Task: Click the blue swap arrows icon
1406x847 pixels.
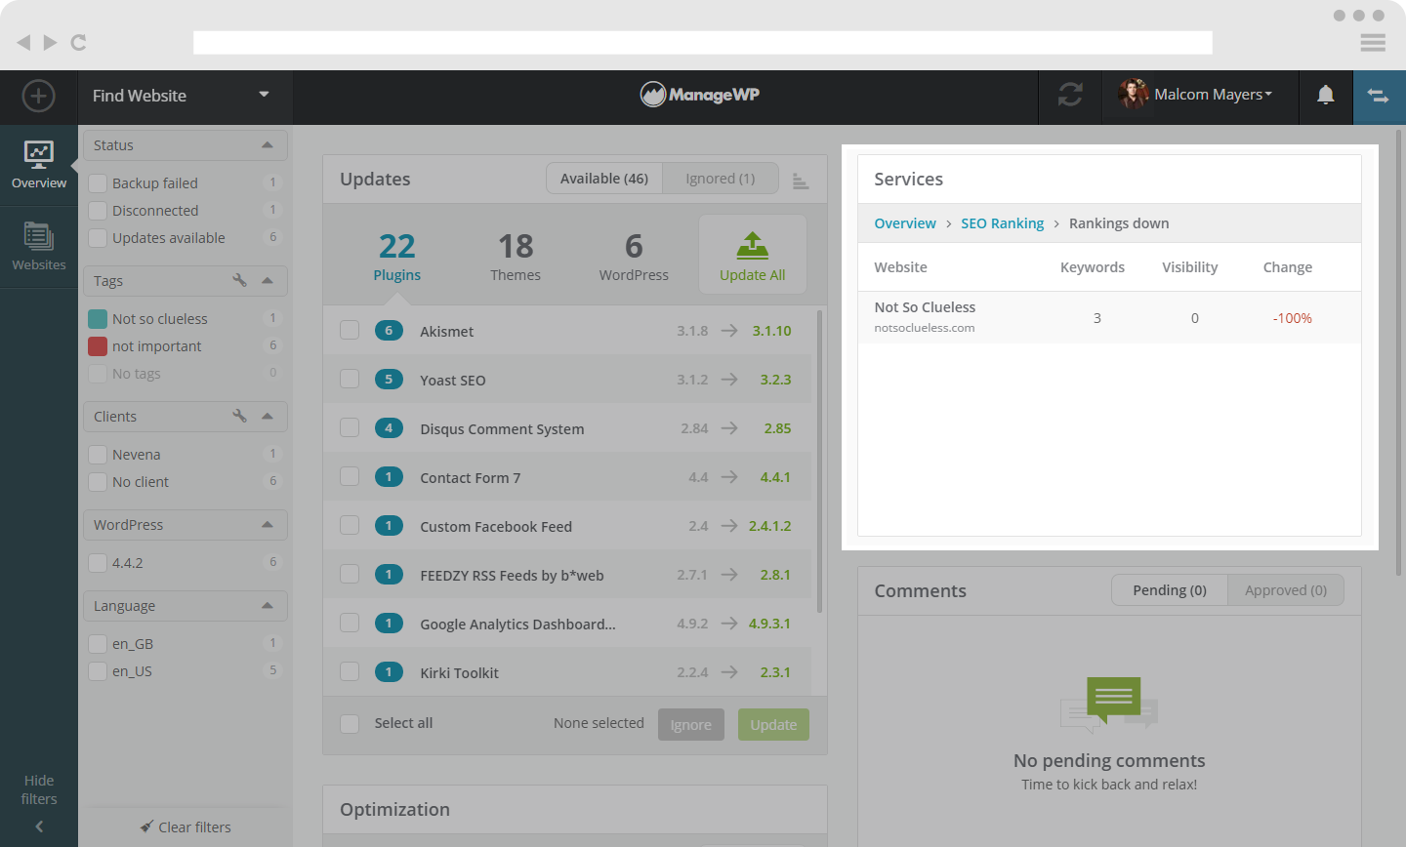Action: pos(1378,96)
